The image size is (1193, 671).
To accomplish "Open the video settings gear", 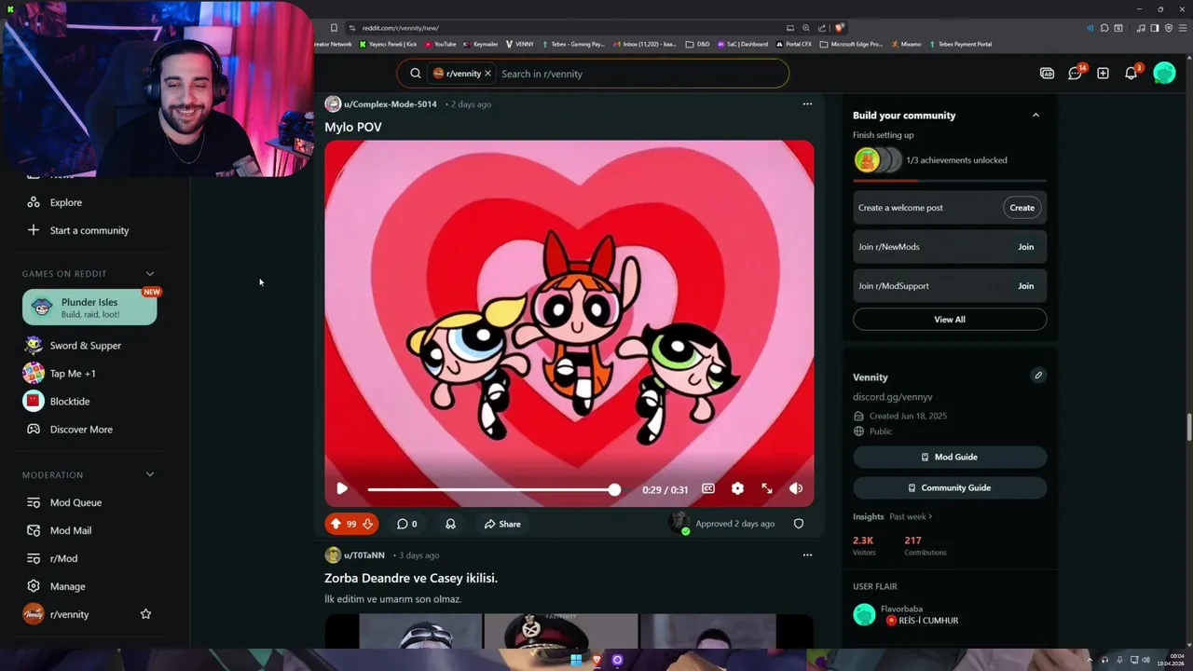I will (x=737, y=488).
